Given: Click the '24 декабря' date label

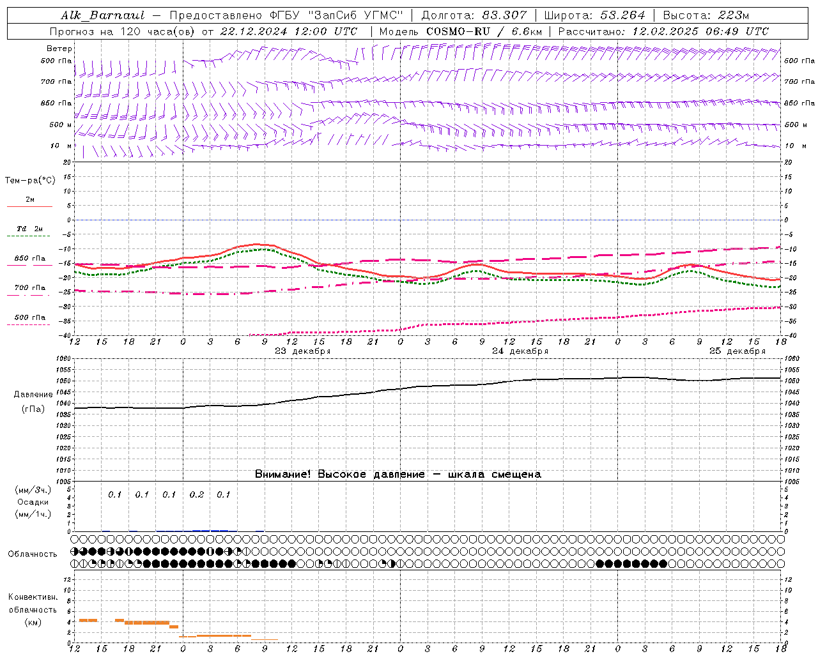Looking at the screenshot, I should [x=520, y=351].
